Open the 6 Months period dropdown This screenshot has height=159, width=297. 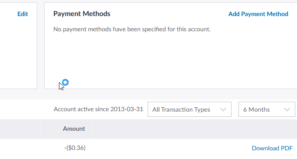[x=267, y=109]
